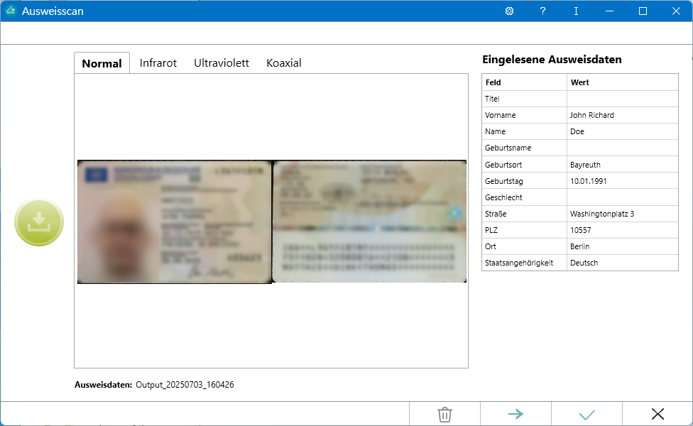Open help question mark icon
The width and height of the screenshot is (693, 426).
pos(542,11)
